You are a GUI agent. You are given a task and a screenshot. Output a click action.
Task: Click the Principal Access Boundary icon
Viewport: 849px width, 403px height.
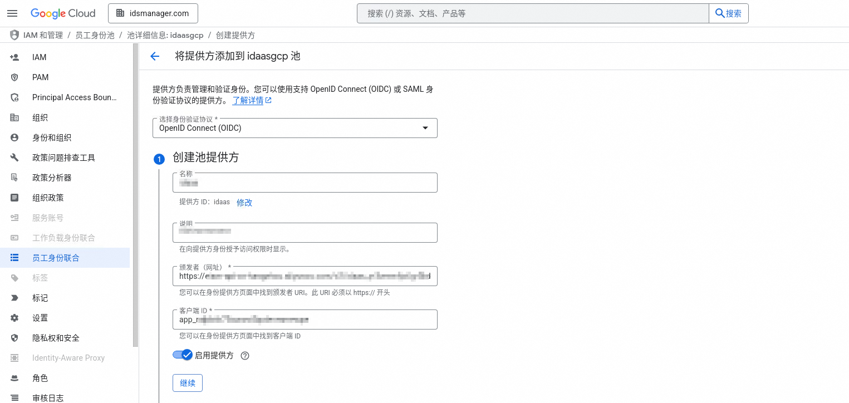click(x=15, y=97)
